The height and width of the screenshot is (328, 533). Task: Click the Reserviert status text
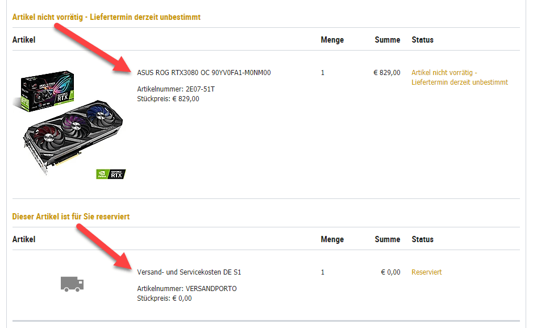point(426,272)
